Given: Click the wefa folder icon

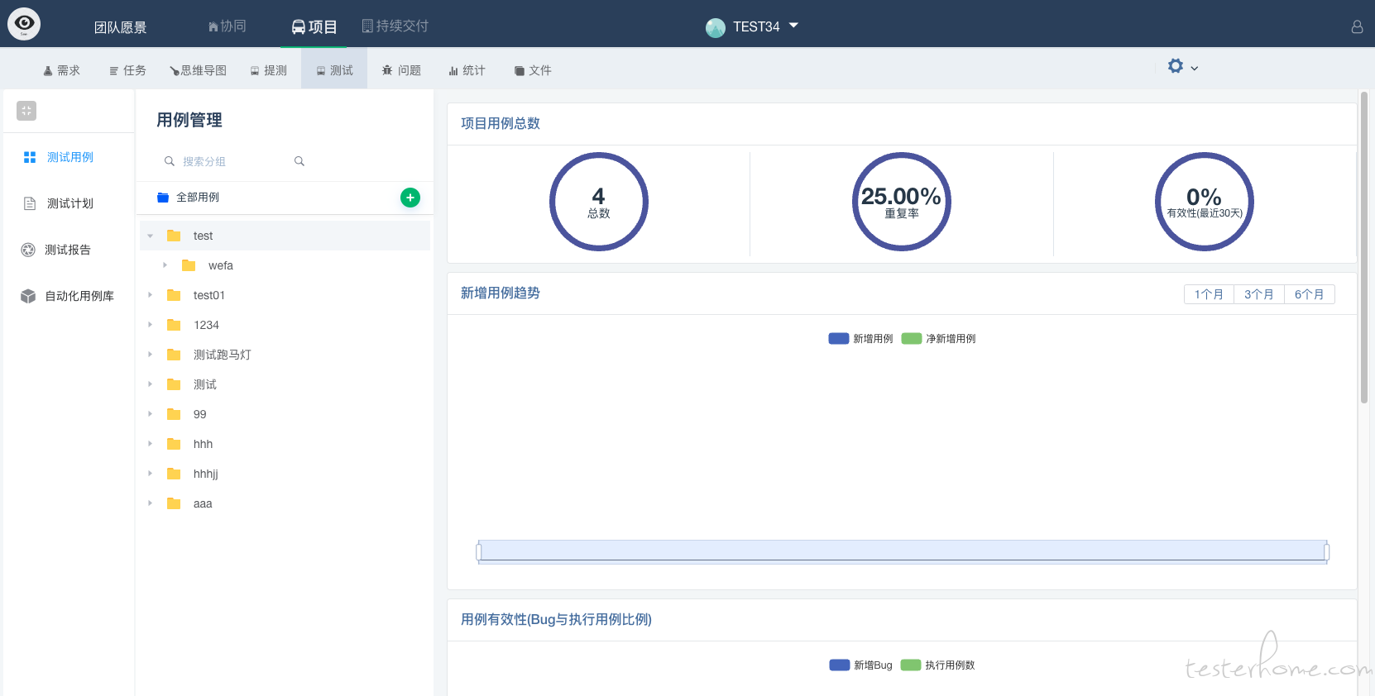Looking at the screenshot, I should pos(189,265).
